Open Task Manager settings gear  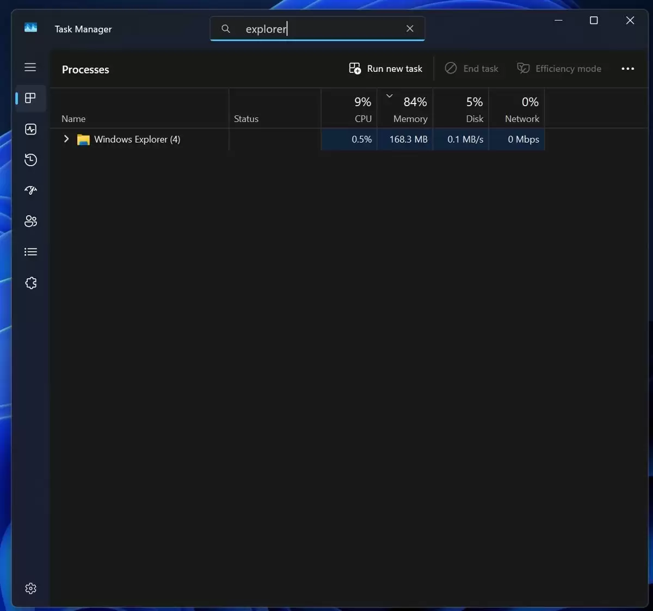(30, 588)
